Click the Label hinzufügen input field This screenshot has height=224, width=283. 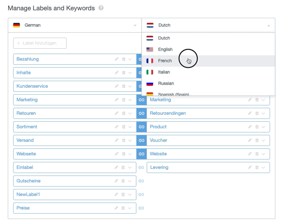click(x=40, y=43)
